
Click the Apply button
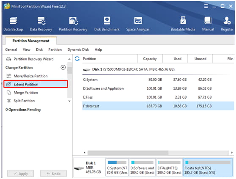[x=20, y=173]
